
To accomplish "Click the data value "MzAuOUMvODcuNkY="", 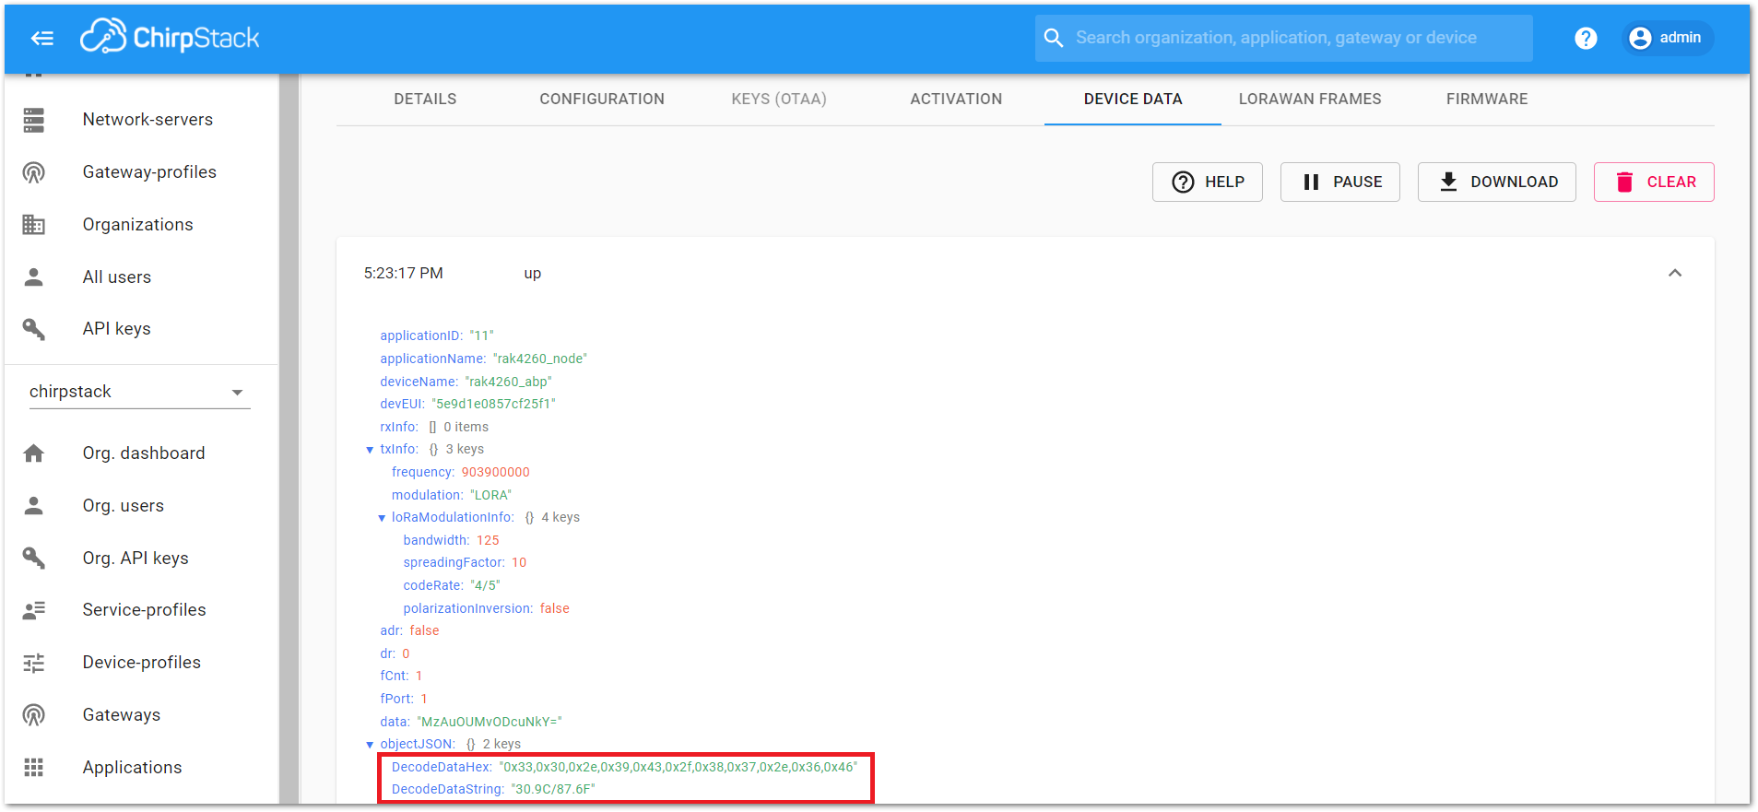I will click(490, 722).
